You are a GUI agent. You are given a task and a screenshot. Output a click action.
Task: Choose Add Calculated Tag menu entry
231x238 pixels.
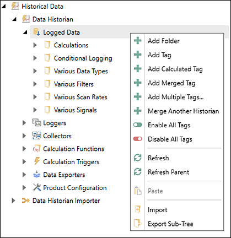(175, 69)
